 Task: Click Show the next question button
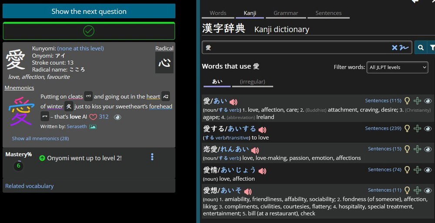[x=89, y=11]
